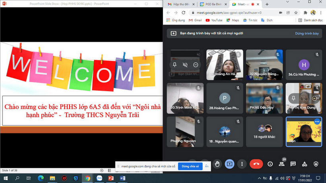Select the Cù Hà Phương participant tile
This screenshot has width=326, height=183.
(x=304, y=65)
